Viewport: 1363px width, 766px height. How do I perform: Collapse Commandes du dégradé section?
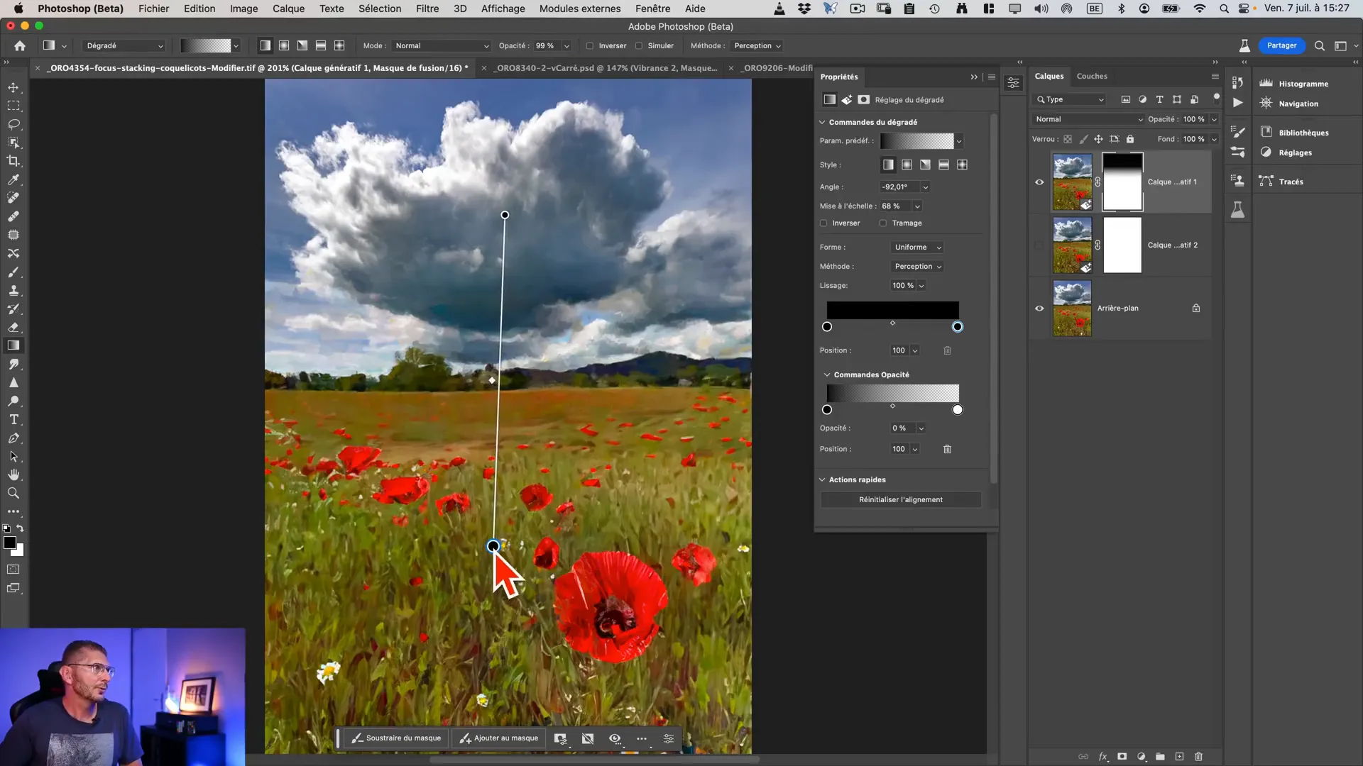point(822,122)
